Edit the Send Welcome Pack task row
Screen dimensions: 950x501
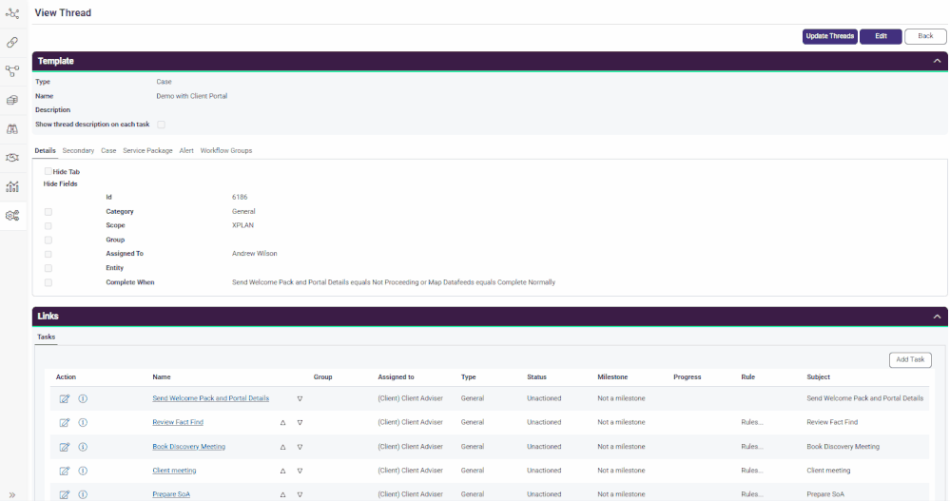65,398
